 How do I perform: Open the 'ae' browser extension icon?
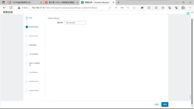coord(142,8)
